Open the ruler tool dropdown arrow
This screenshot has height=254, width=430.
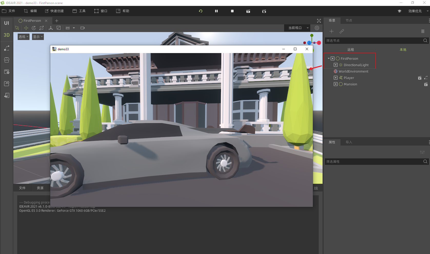(x=74, y=28)
